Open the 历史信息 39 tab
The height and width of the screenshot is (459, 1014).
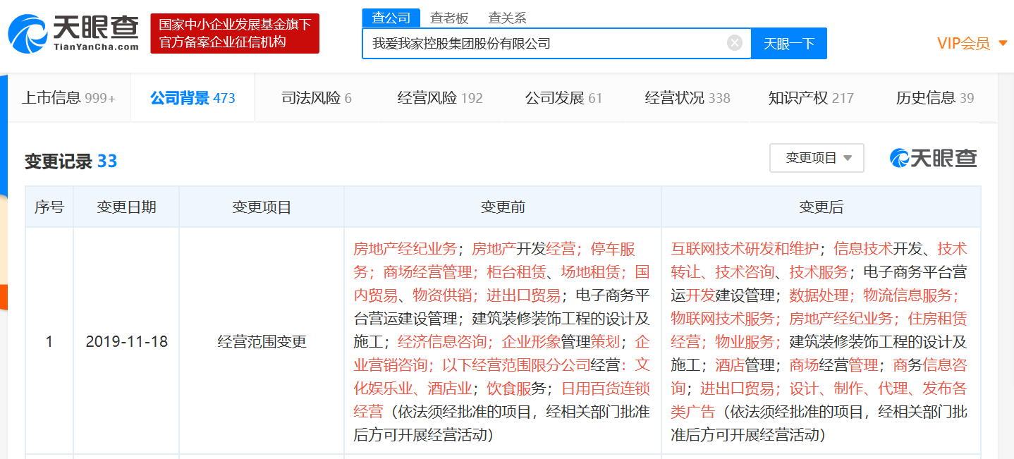click(x=934, y=98)
